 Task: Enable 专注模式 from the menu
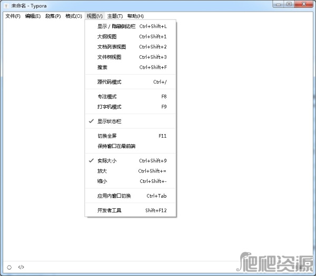pyautogui.click(x=107, y=97)
